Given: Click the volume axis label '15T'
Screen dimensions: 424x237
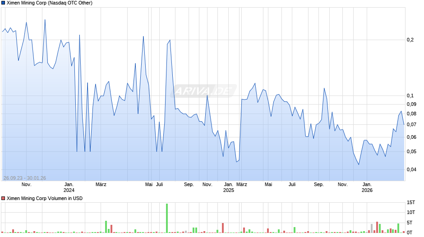Looking at the screenshot, I should [x=411, y=203].
